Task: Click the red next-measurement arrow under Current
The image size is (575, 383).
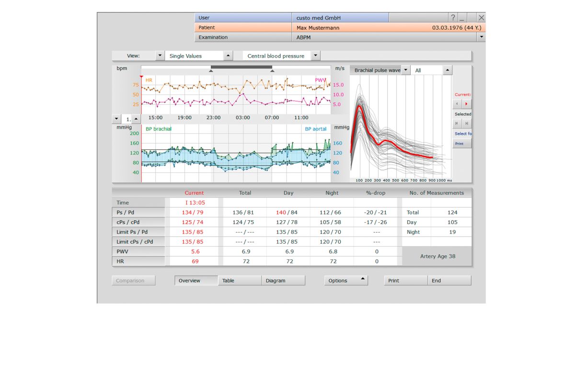Action: (466, 103)
